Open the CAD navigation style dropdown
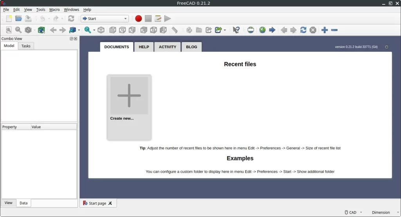The image size is (401, 217). (354, 212)
